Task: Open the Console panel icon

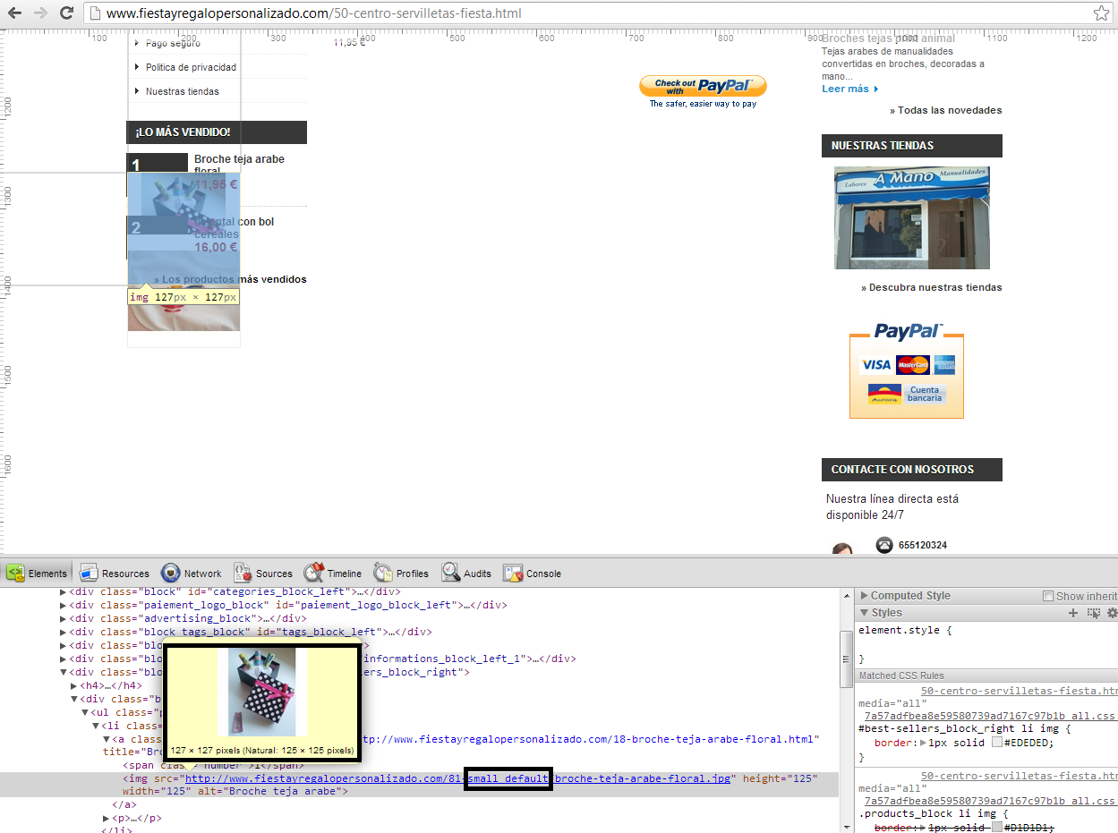Action: coord(513,573)
